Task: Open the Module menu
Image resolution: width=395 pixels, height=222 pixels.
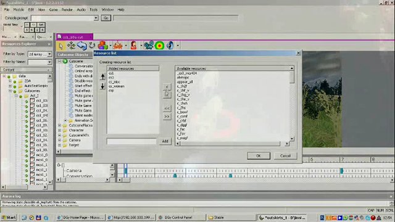Action: (19, 10)
